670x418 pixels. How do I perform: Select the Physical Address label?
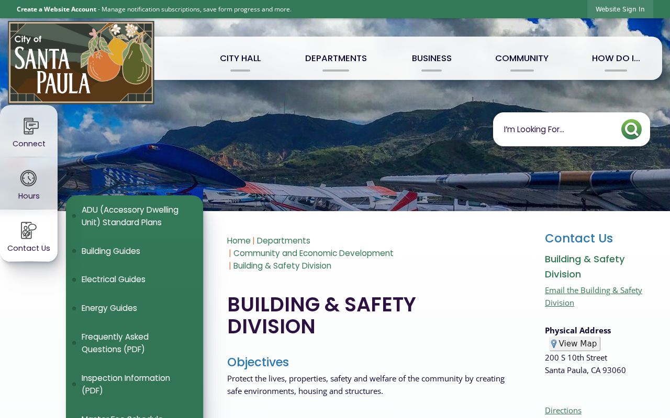click(578, 331)
